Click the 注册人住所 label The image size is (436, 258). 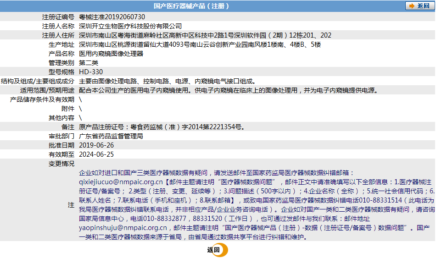58,35
